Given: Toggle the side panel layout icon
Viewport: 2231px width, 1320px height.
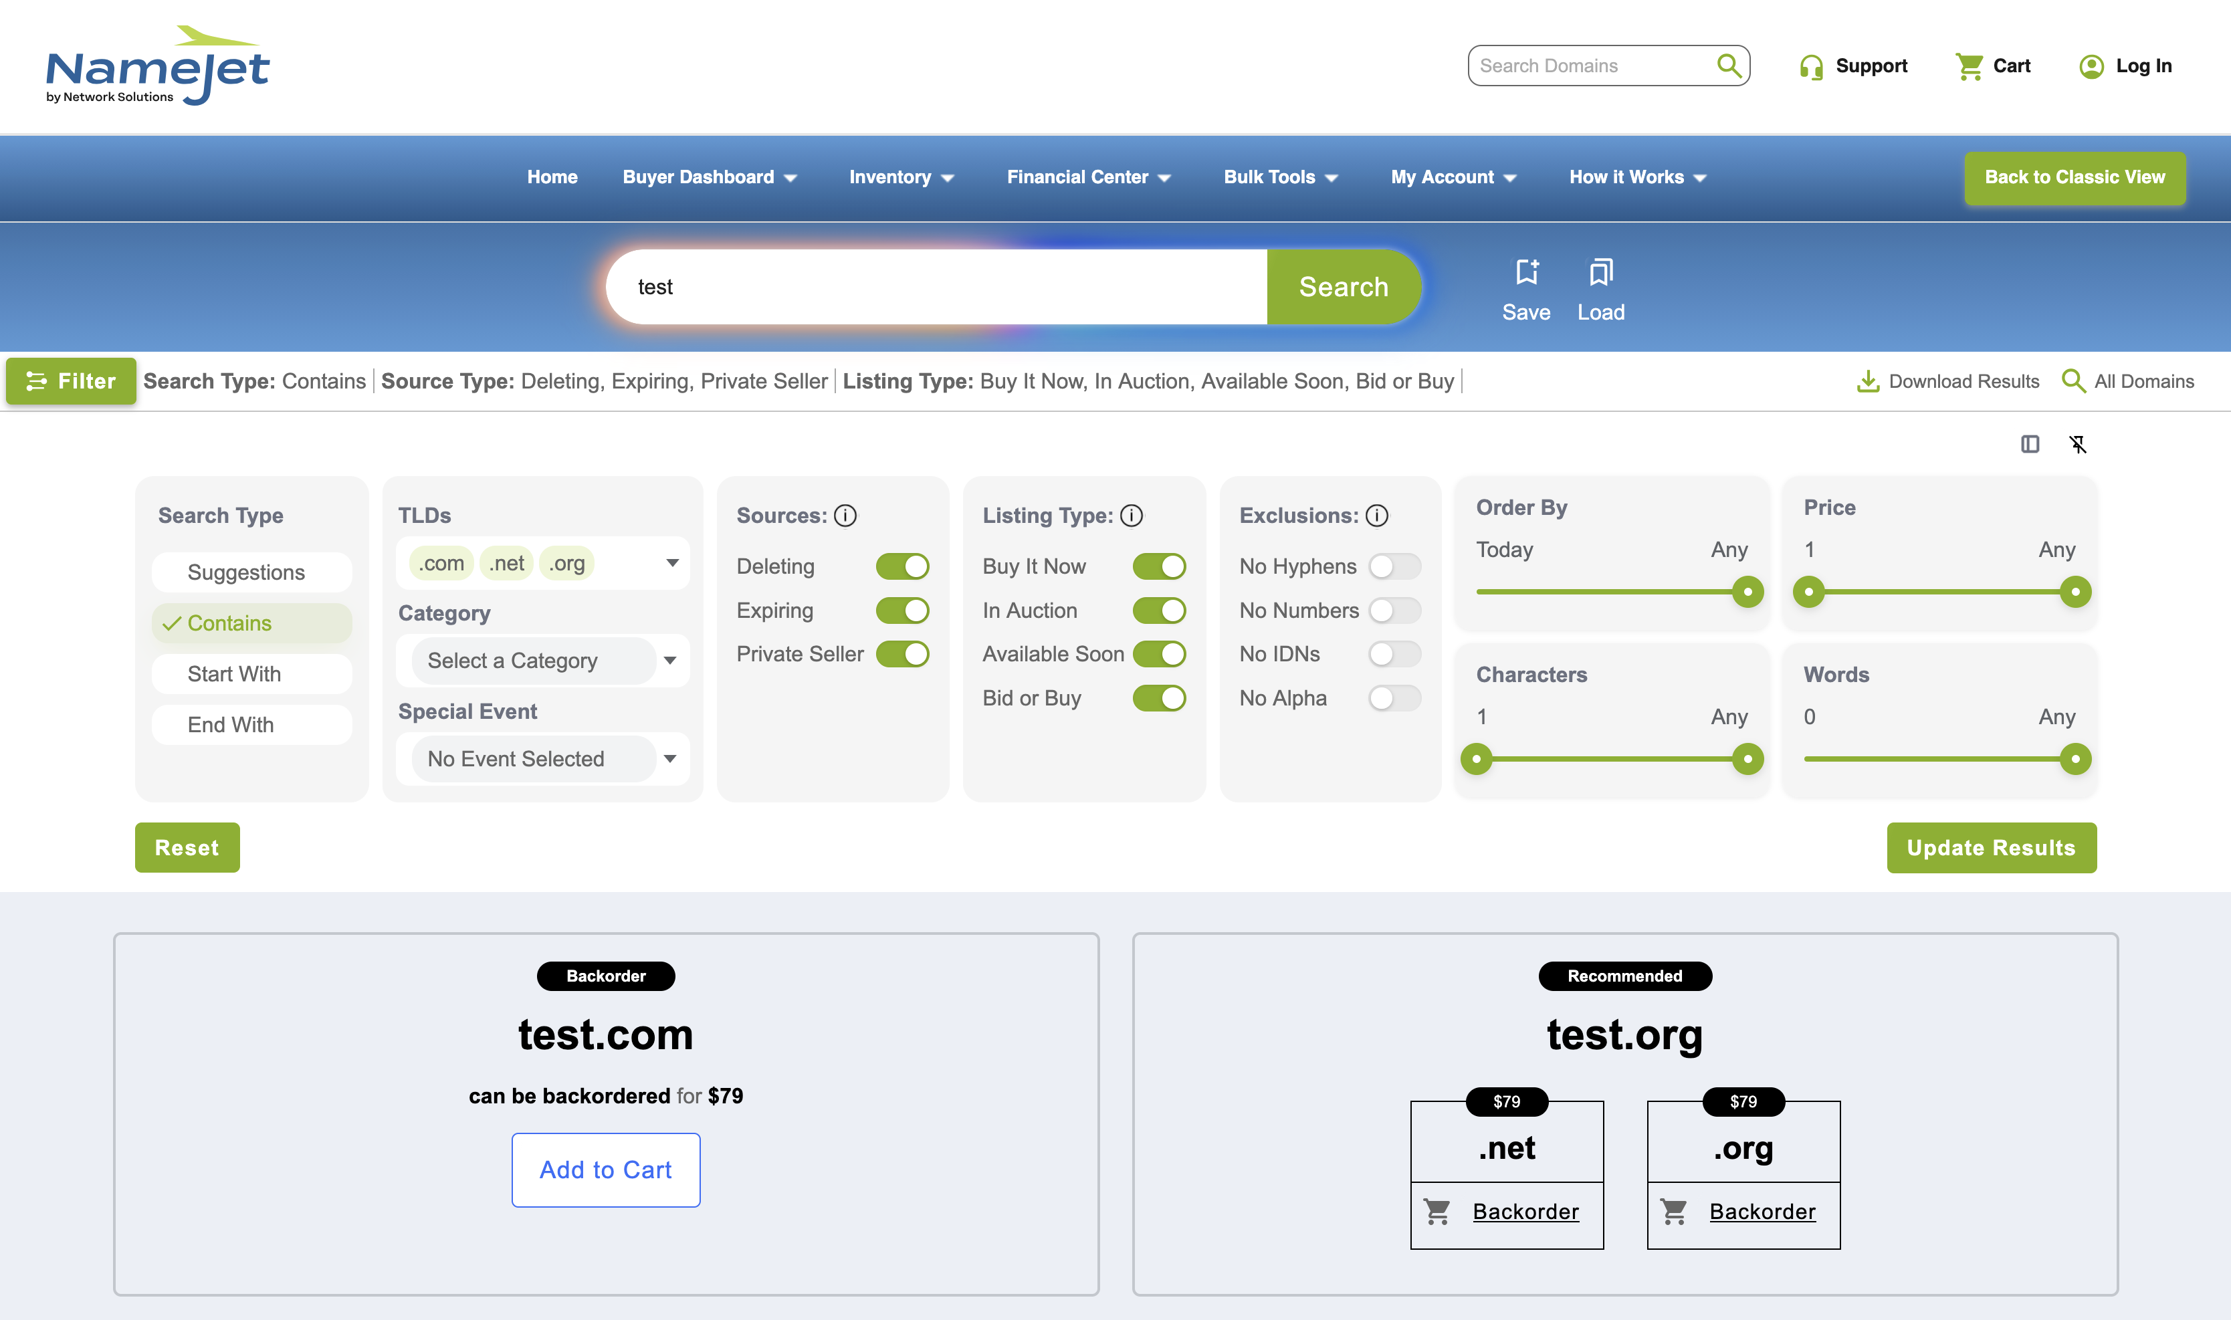Looking at the screenshot, I should point(2030,444).
